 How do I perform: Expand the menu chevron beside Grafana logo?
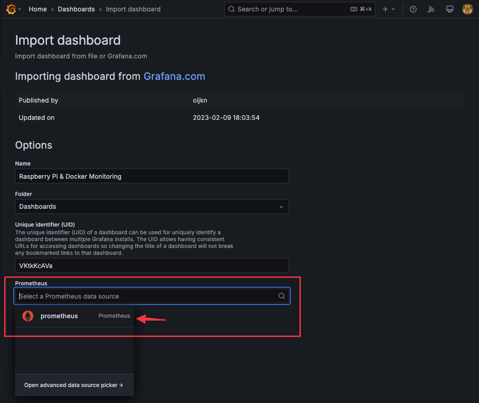click(x=20, y=9)
